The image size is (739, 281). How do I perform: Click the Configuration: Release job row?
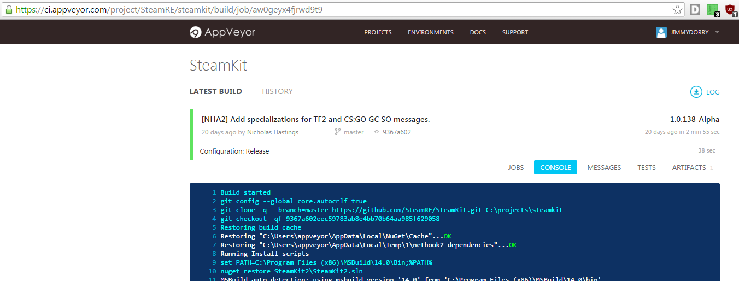tap(455, 151)
